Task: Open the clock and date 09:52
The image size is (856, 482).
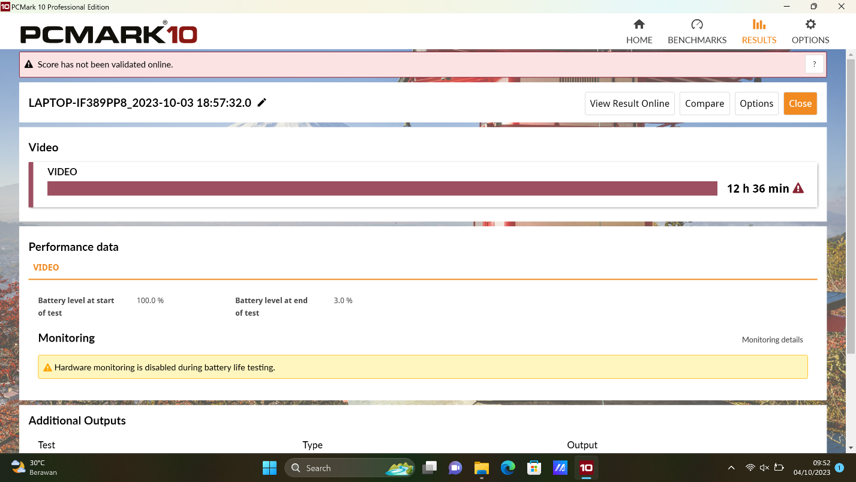Action: (812, 468)
